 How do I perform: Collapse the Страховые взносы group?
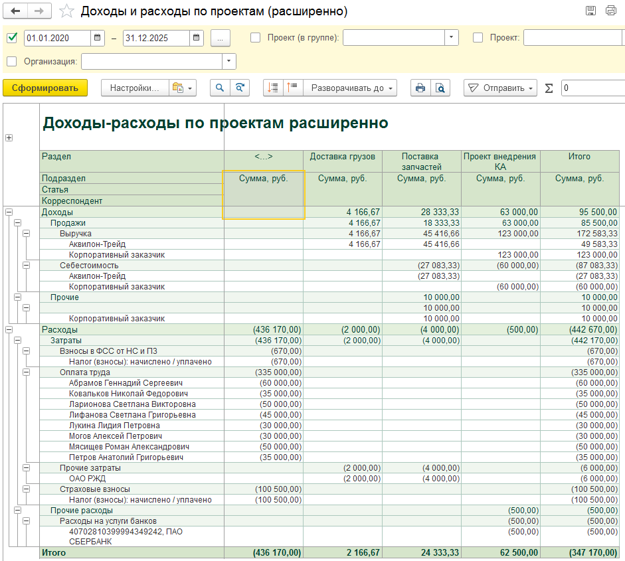click(x=27, y=489)
